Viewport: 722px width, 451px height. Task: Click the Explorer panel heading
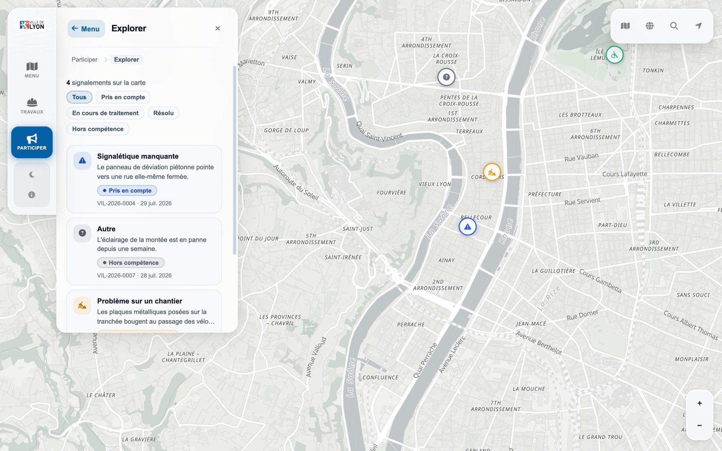point(129,28)
